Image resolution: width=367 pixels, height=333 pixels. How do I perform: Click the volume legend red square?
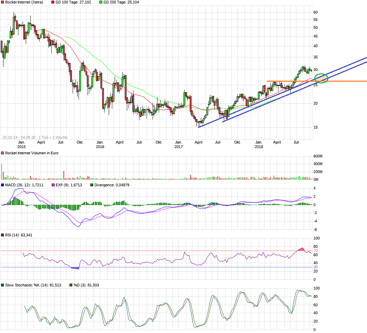tap(2, 153)
